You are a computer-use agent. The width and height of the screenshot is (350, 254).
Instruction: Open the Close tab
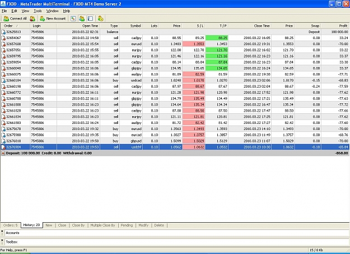(x=62, y=226)
